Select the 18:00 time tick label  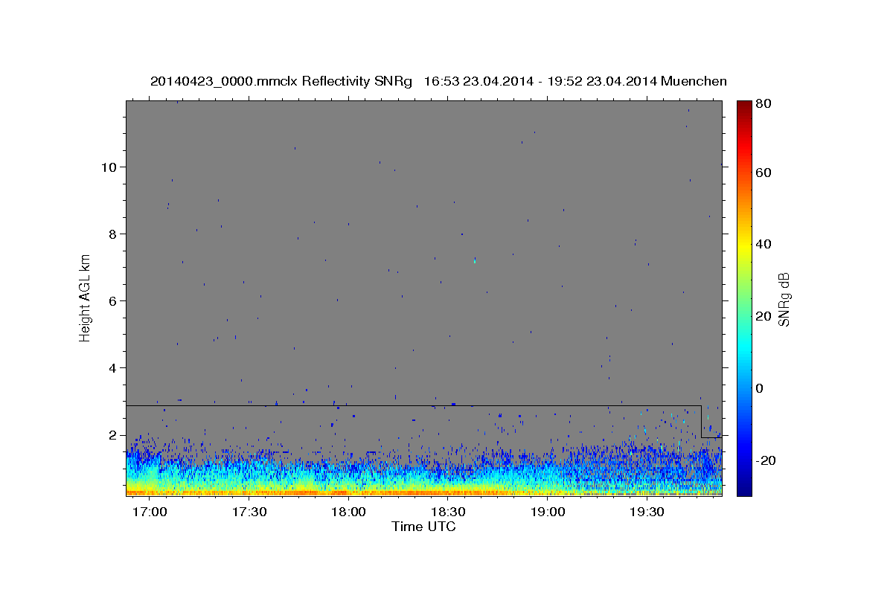[x=349, y=512]
